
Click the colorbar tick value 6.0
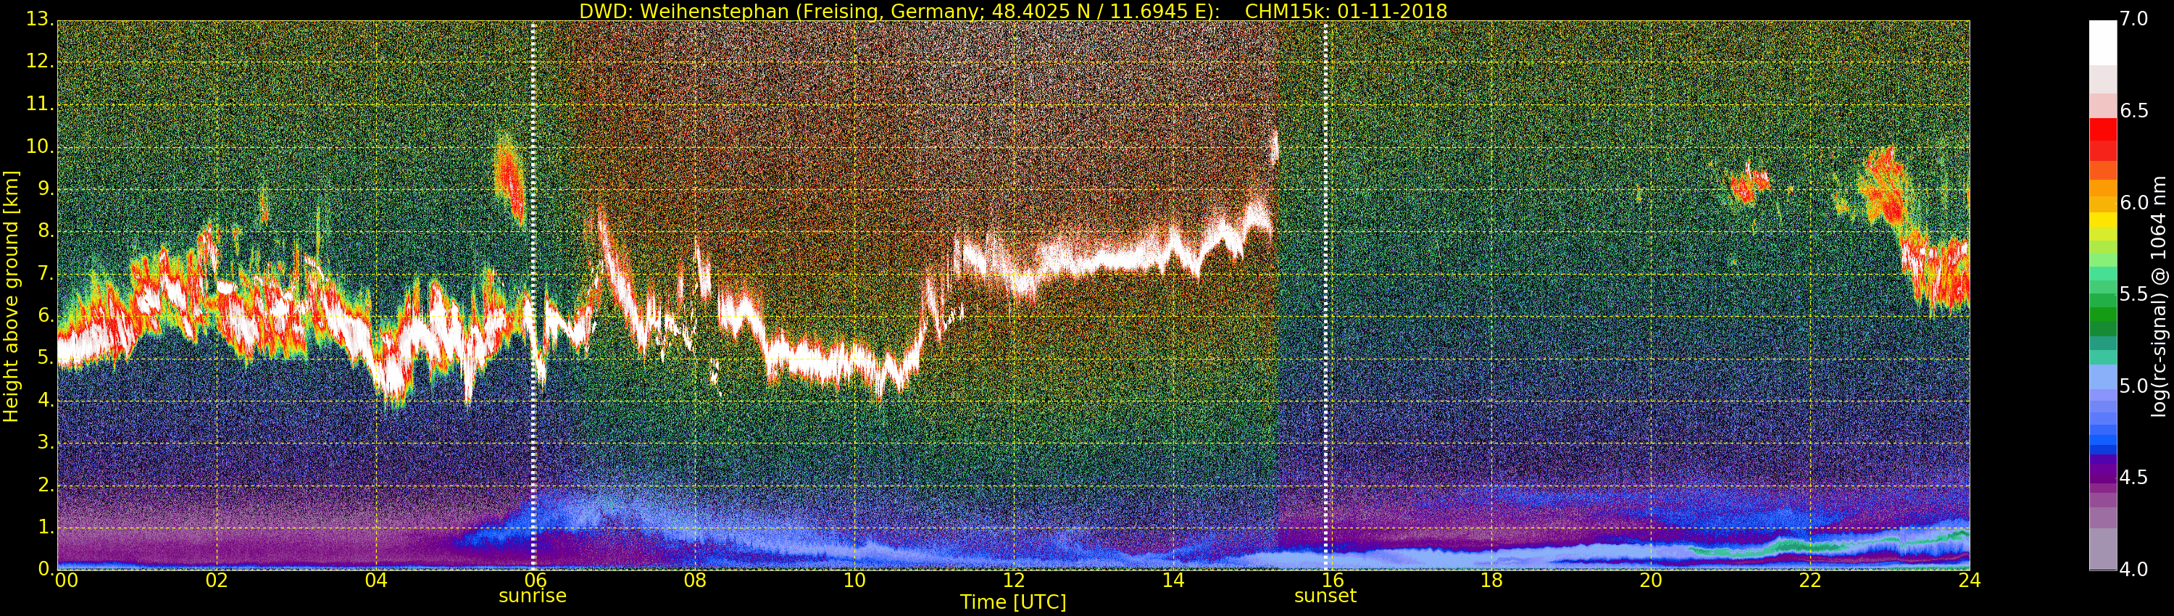point(2133,202)
